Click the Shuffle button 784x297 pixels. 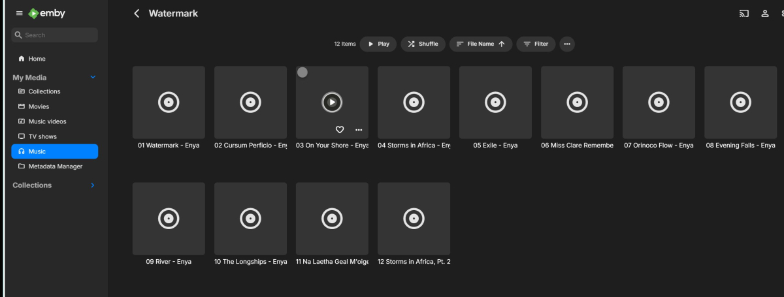pyautogui.click(x=423, y=44)
